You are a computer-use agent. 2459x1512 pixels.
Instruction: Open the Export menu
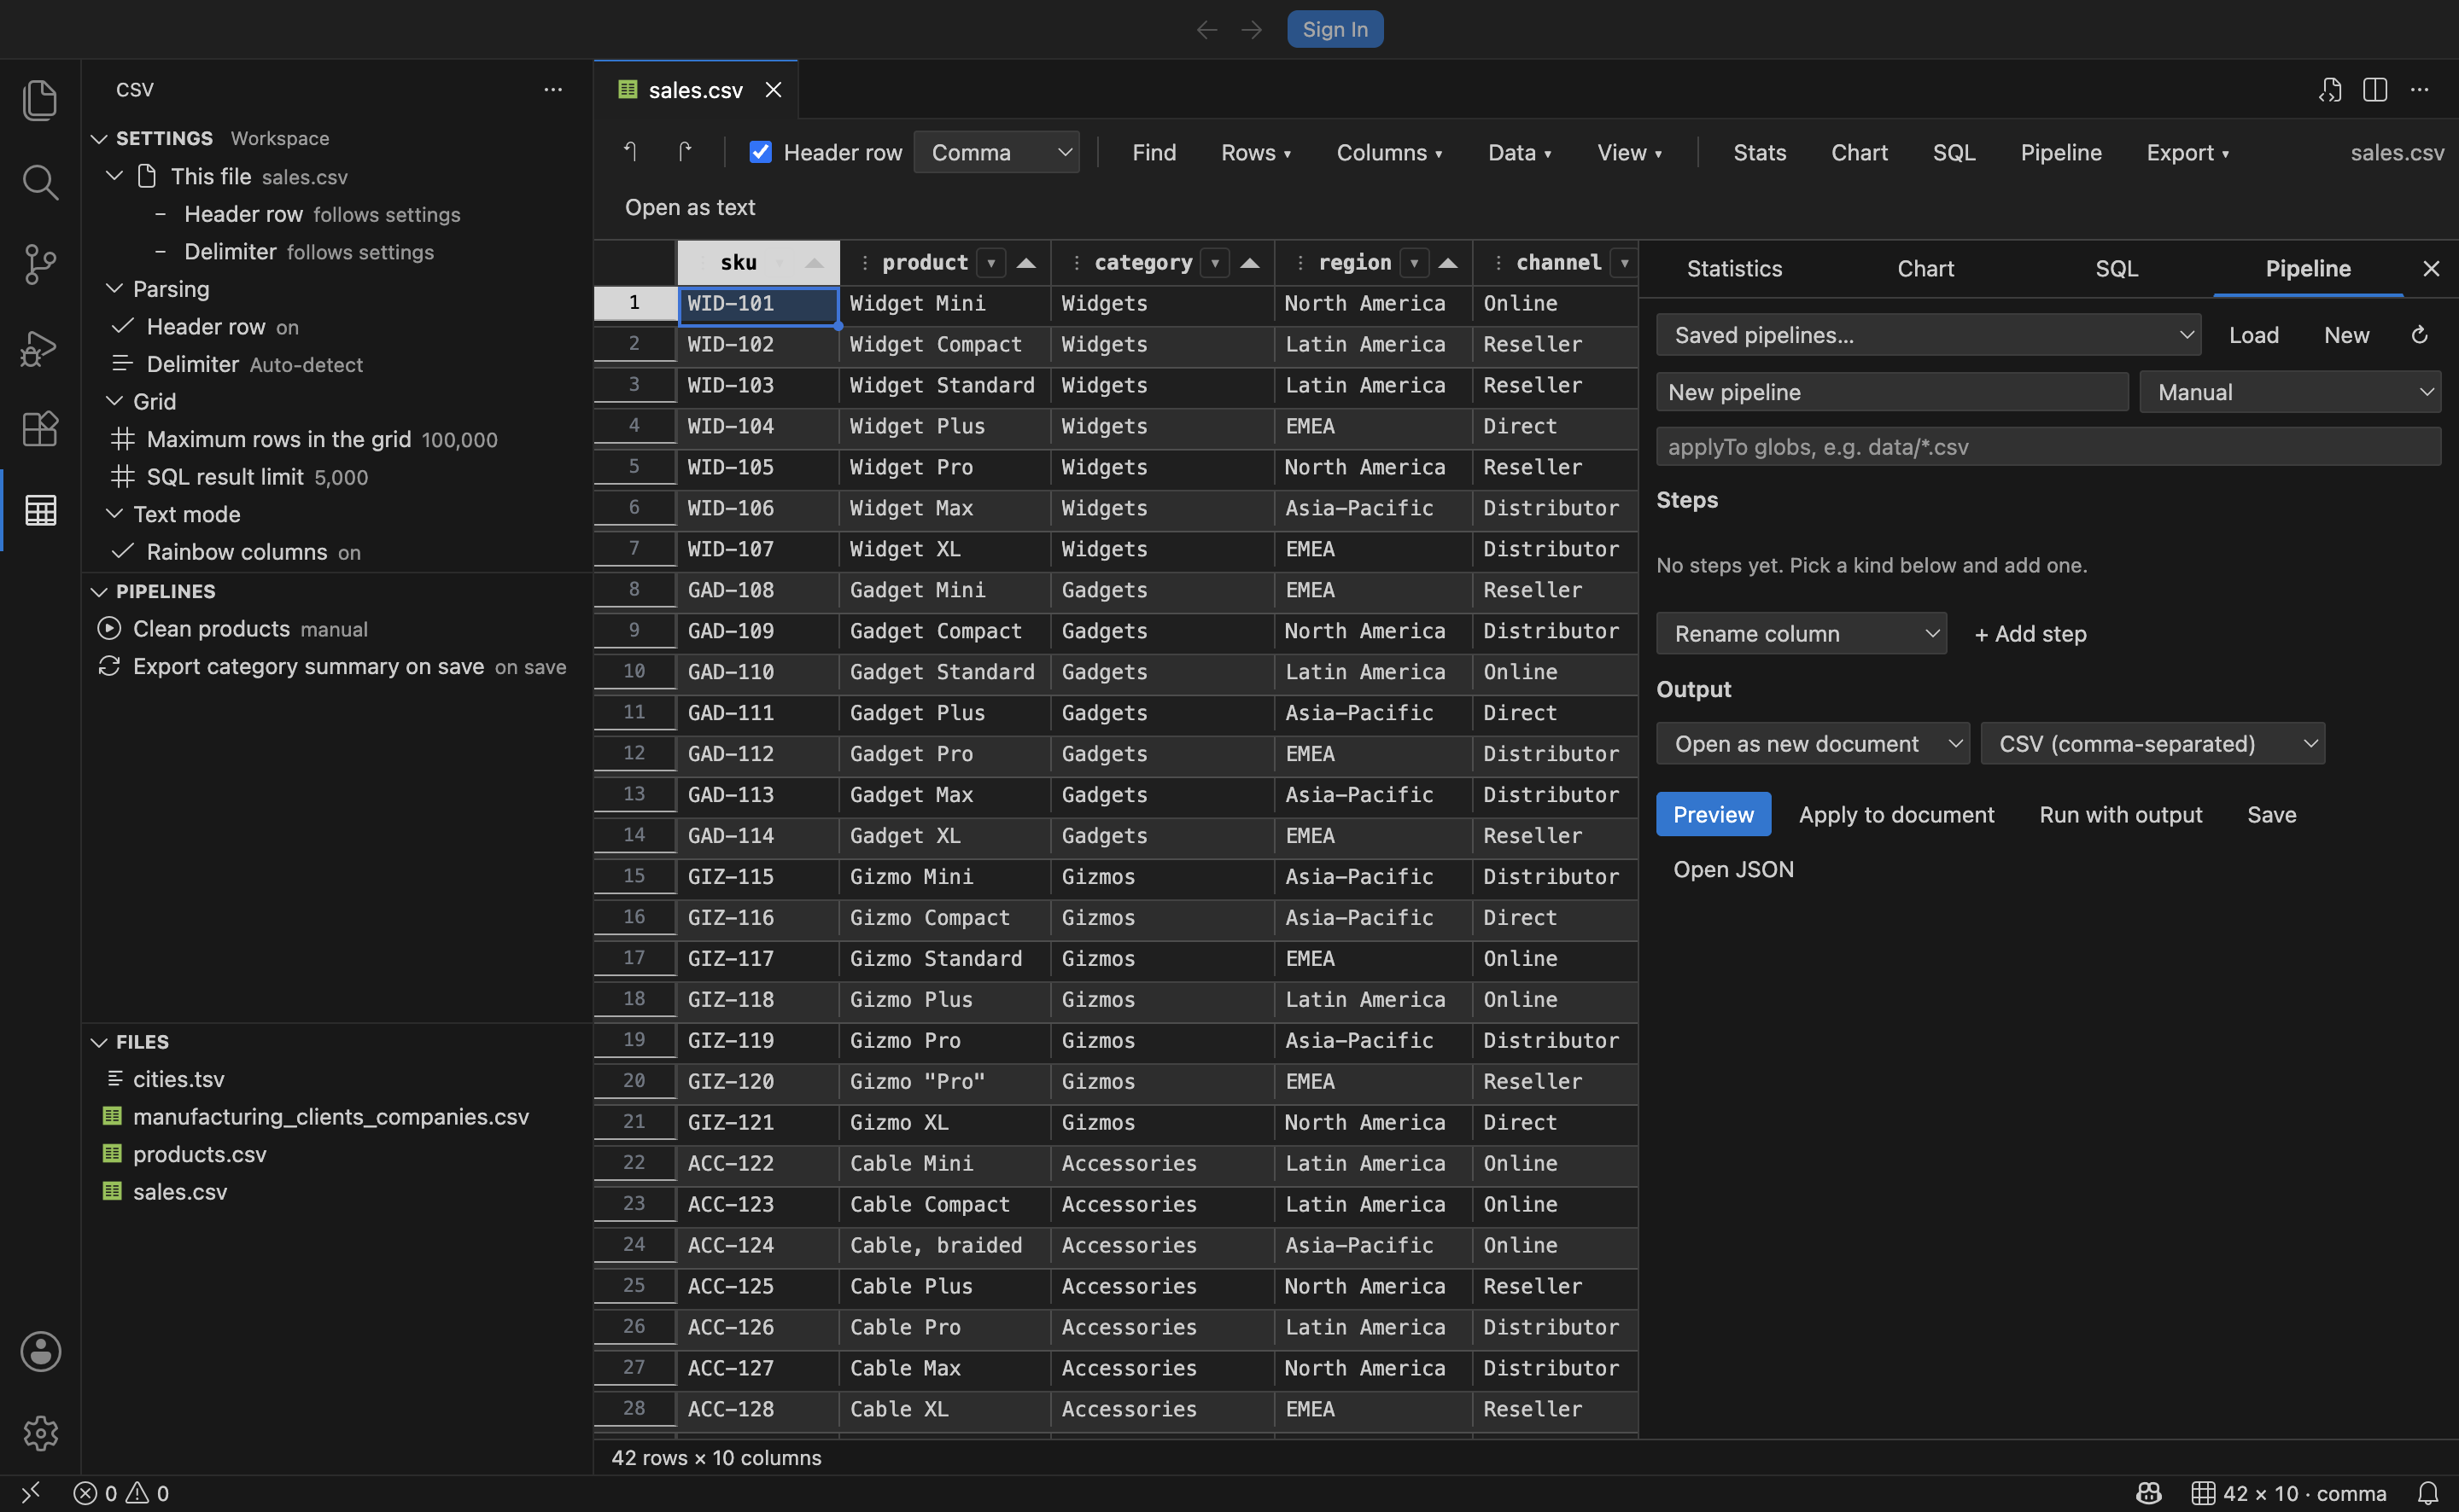pos(2187,152)
